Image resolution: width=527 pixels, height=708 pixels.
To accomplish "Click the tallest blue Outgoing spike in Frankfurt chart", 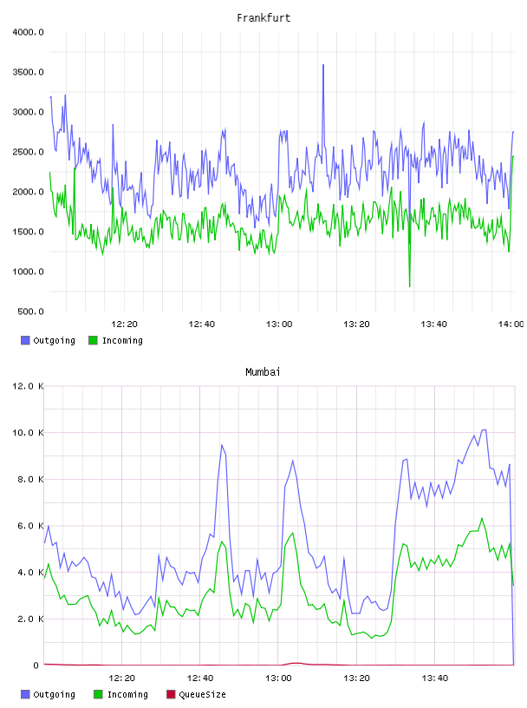I will click(323, 66).
